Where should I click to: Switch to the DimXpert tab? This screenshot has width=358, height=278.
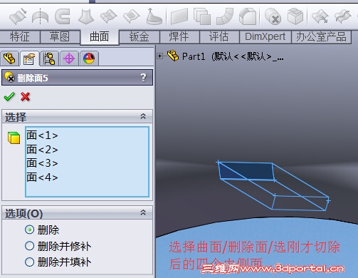click(265, 37)
